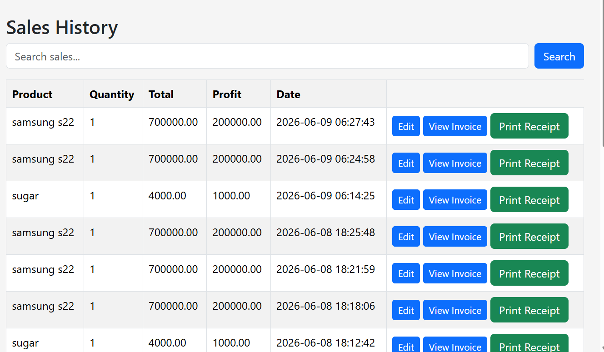Click quantity 1 in the 06:14:25 row
The height and width of the screenshot is (352, 604).
pyautogui.click(x=92, y=196)
